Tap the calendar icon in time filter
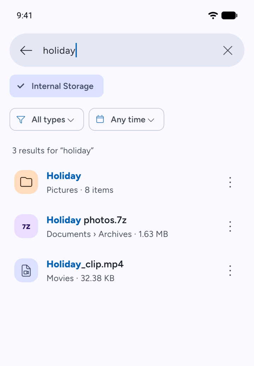Image resolution: width=254 pixels, height=366 pixels. click(100, 119)
